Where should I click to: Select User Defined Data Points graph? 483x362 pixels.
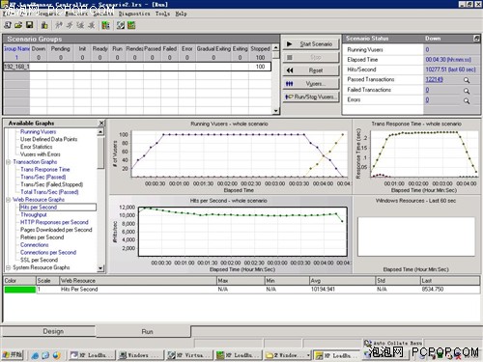[x=48, y=139]
